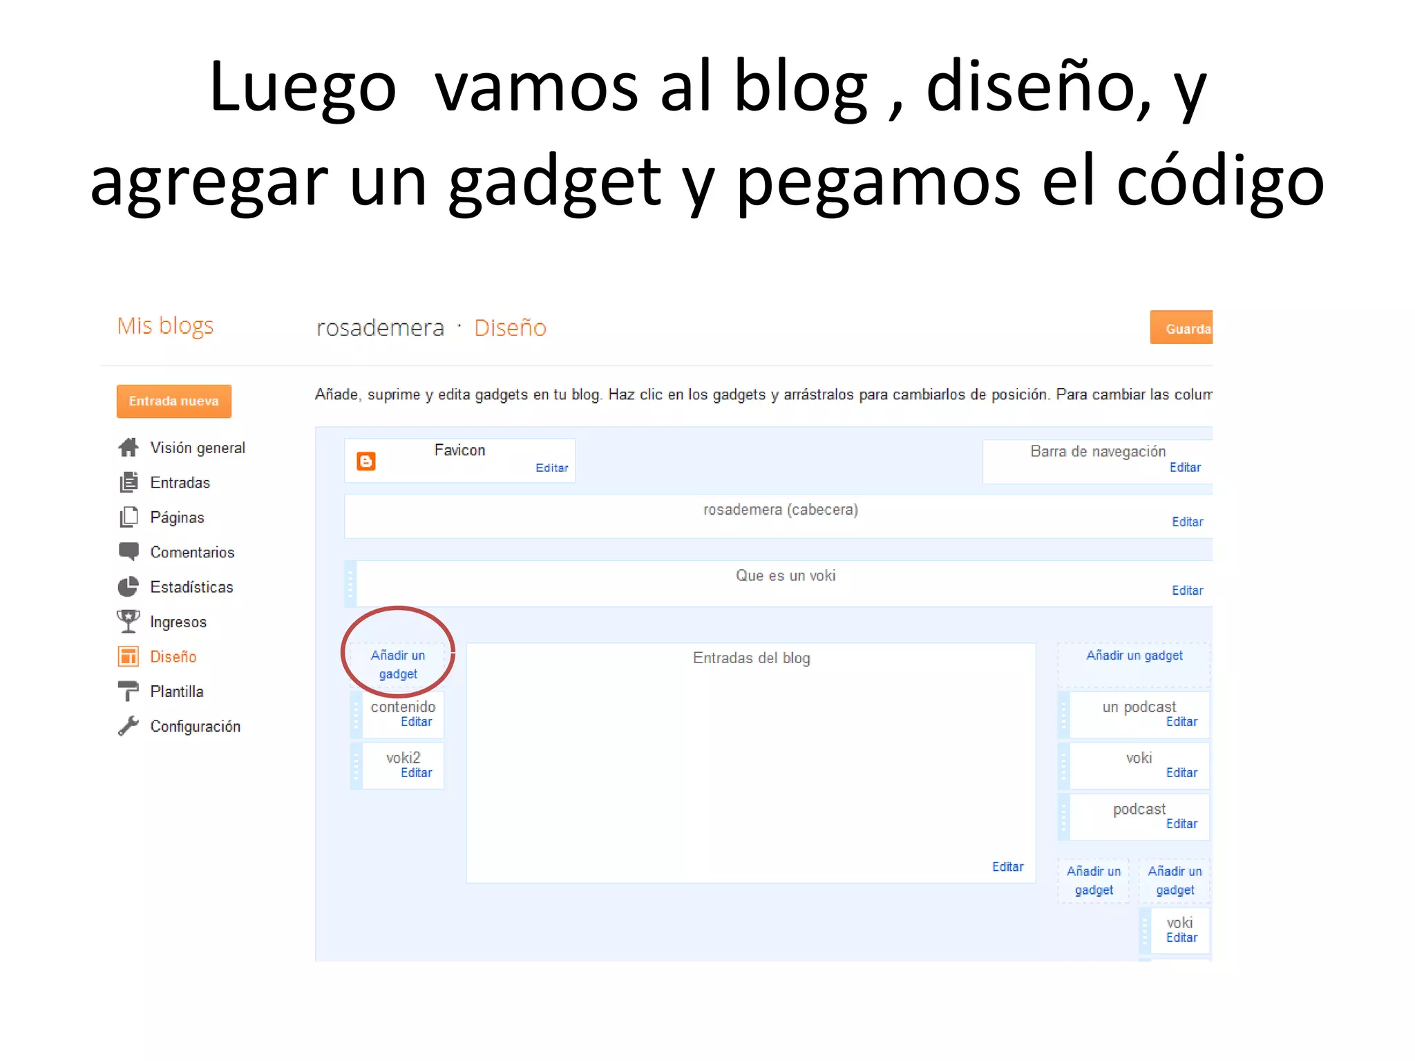Screen dimensions: 1415x1061
Task: Click the Comentarios speech bubble icon
Action: [129, 551]
